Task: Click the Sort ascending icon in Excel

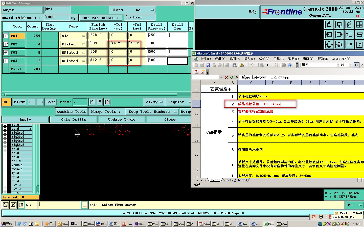Action: [x=276, y=65]
